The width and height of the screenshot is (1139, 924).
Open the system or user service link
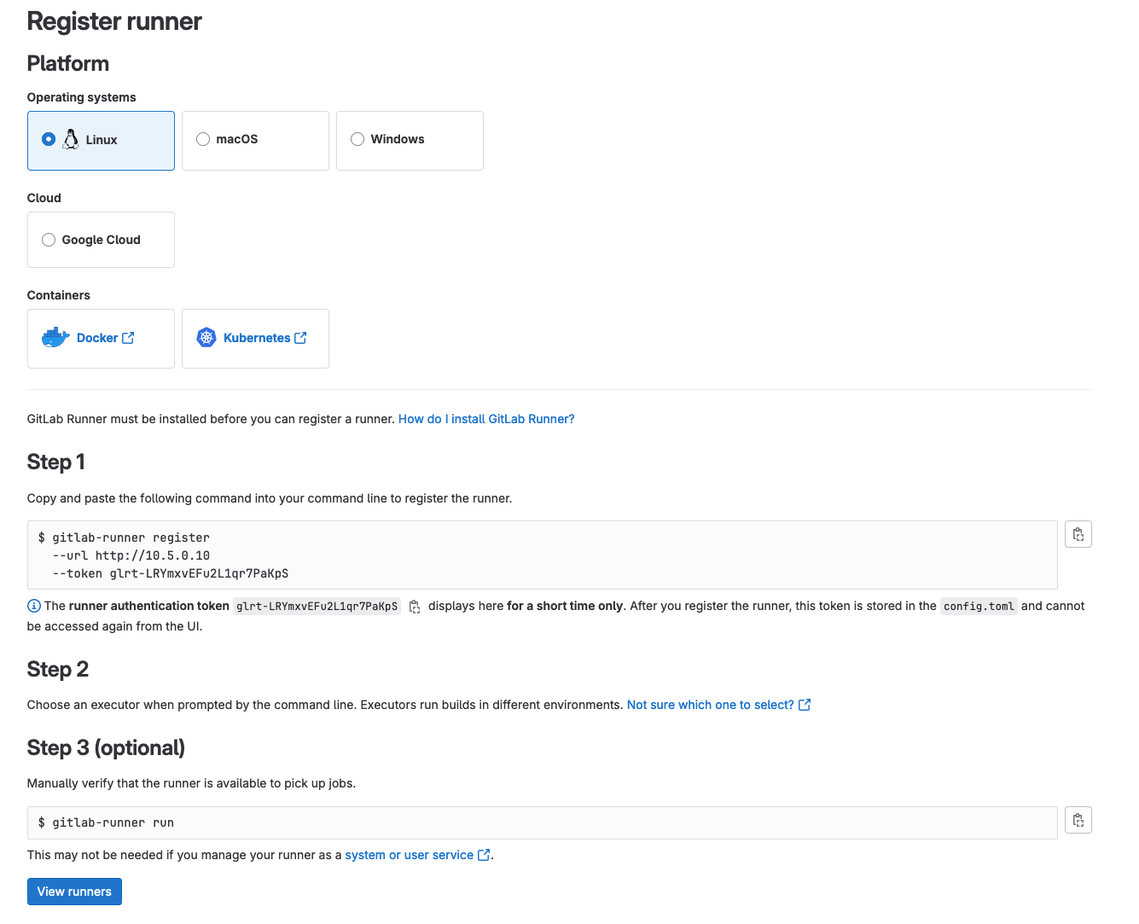409,854
